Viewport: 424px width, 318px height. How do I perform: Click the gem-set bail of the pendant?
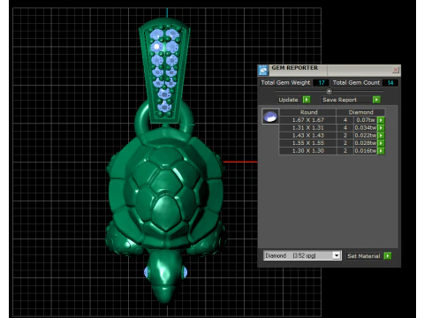click(164, 71)
